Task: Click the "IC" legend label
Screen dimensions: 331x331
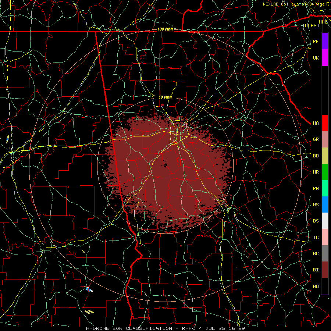Action: tap(316, 237)
